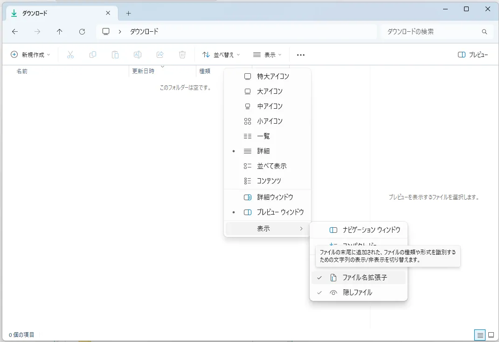Click the Share icon
499x342 pixels.
[160, 55]
